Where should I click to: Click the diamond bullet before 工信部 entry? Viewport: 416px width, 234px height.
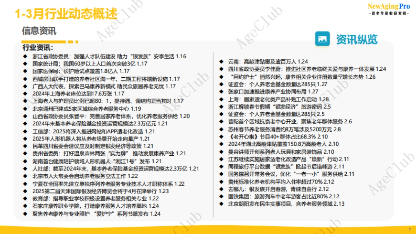point(25,131)
